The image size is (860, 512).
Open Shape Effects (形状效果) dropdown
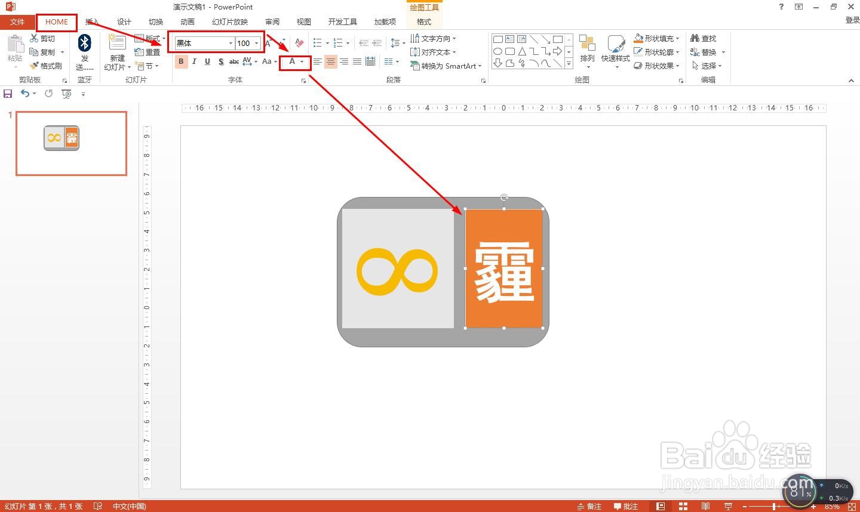pos(657,66)
